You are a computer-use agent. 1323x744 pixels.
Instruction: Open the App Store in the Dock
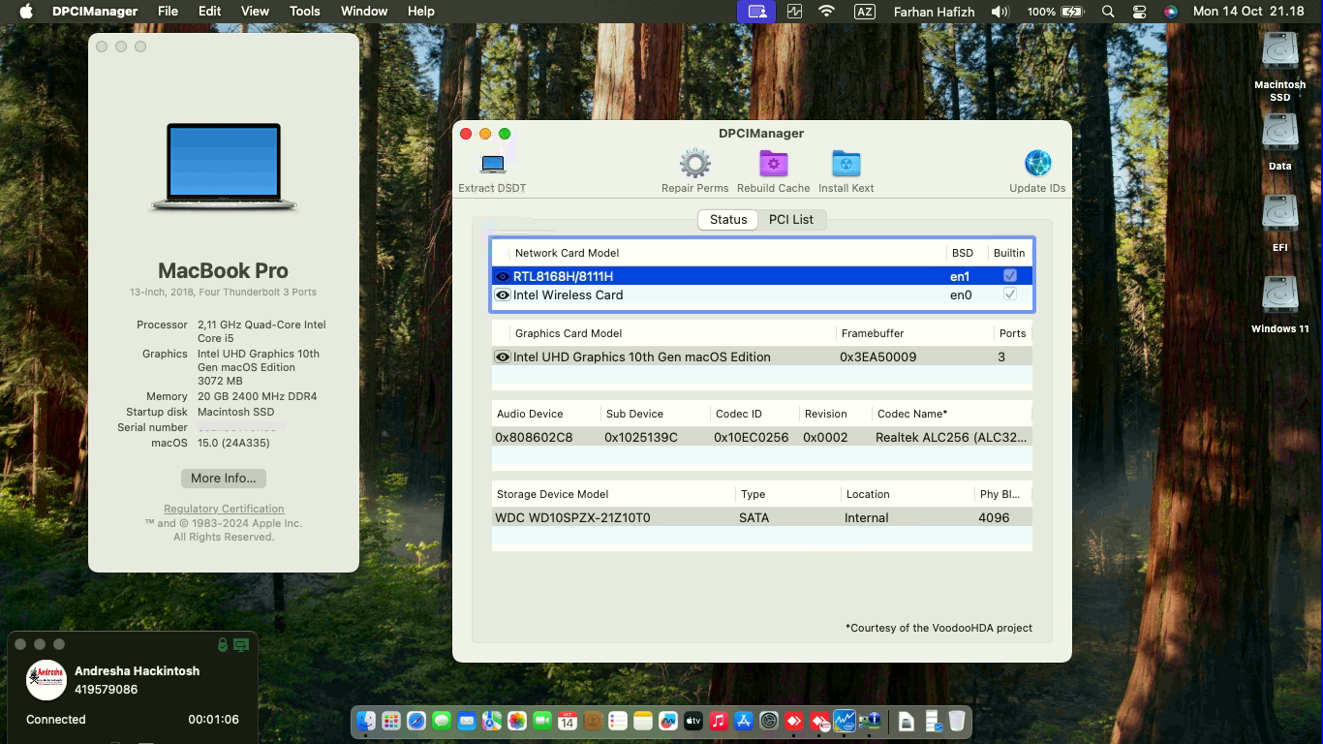point(744,721)
